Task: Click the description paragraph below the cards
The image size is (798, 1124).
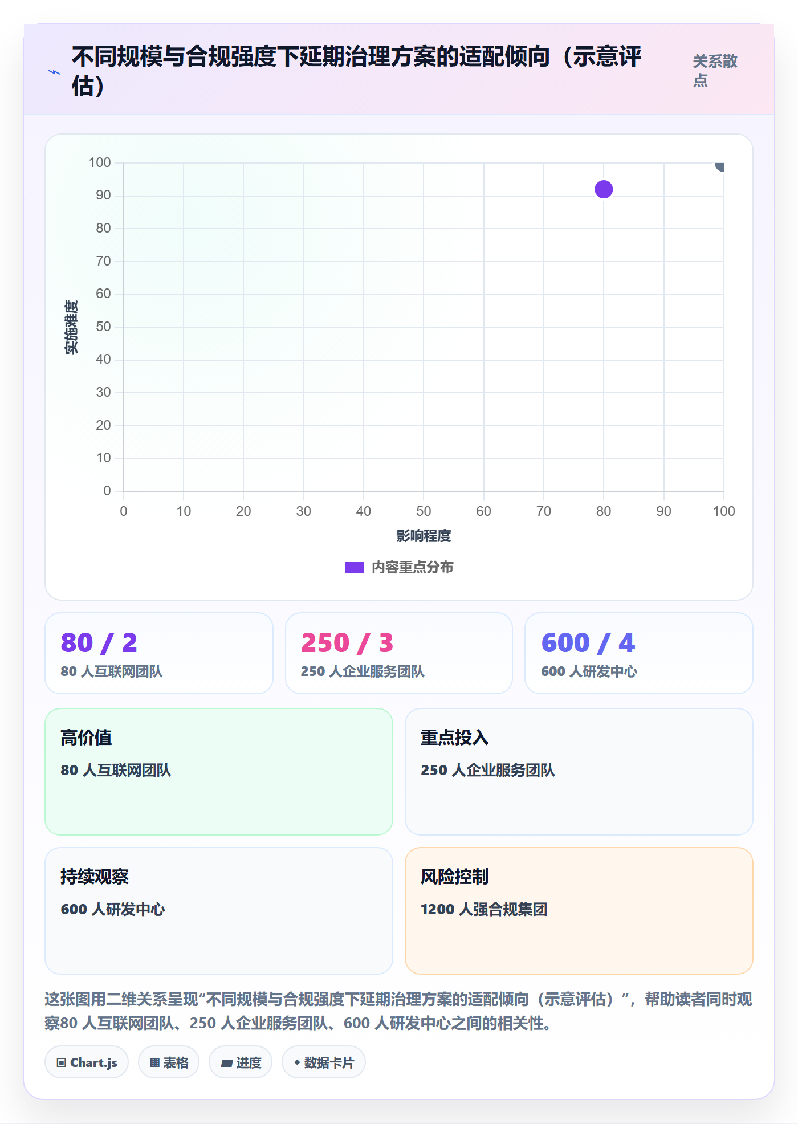Action: (398, 1011)
